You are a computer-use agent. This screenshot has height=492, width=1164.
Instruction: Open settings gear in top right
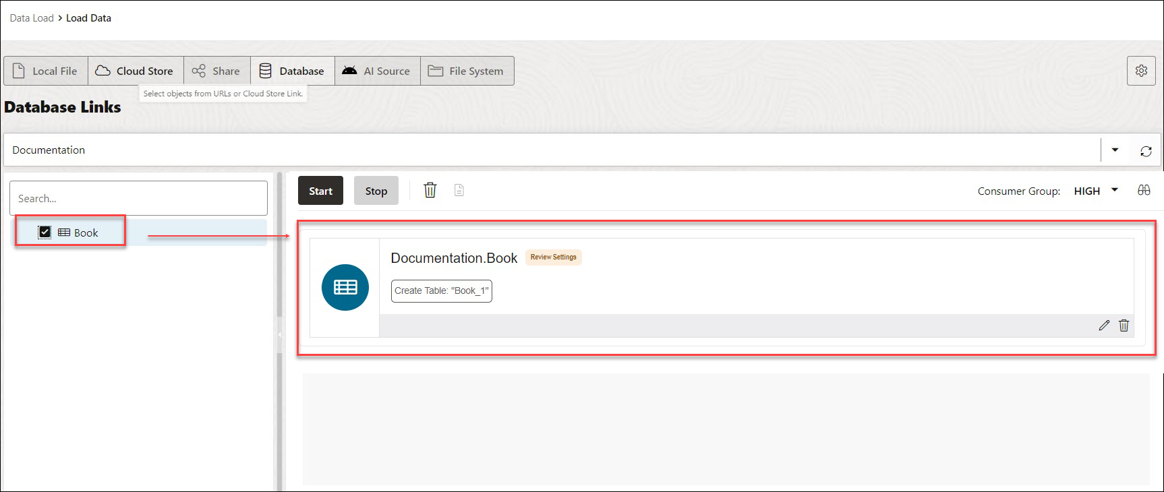point(1141,71)
